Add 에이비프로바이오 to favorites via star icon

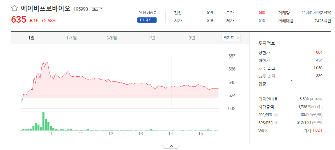pos(14,8)
